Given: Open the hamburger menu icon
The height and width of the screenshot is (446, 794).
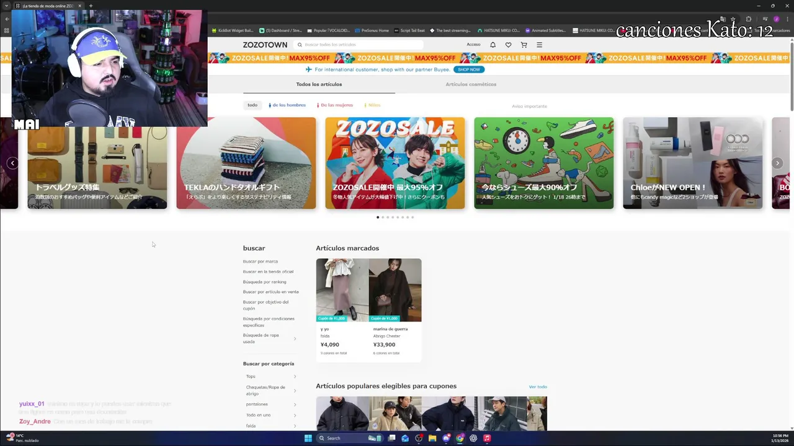Looking at the screenshot, I should 539,45.
